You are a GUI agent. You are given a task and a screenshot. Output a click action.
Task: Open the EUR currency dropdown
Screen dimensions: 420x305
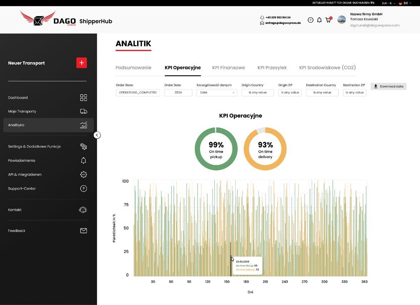click(x=389, y=3)
